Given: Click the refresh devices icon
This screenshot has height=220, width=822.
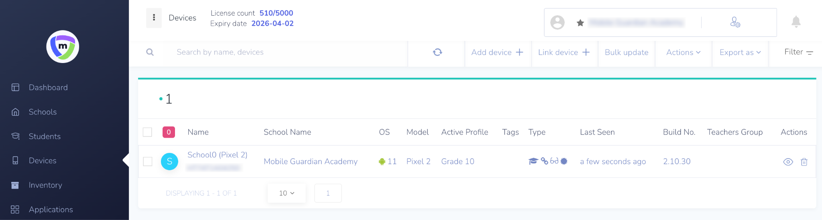Looking at the screenshot, I should [437, 52].
